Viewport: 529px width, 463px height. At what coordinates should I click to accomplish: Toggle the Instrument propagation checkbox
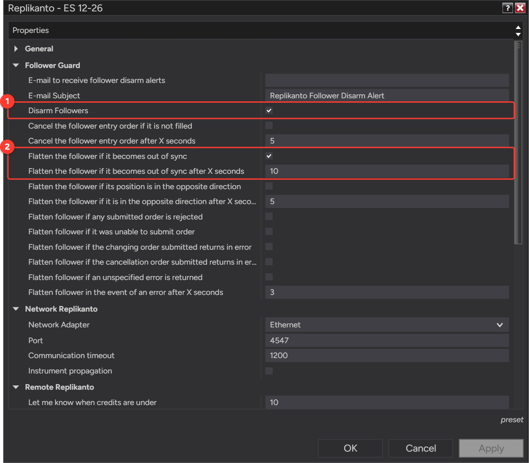(x=269, y=371)
